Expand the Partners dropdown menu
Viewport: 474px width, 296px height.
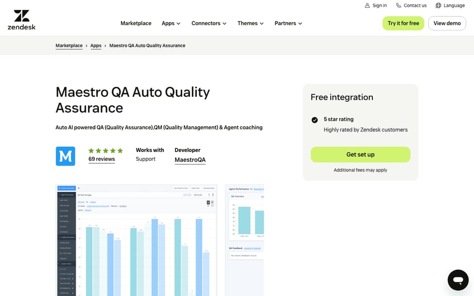(x=288, y=23)
